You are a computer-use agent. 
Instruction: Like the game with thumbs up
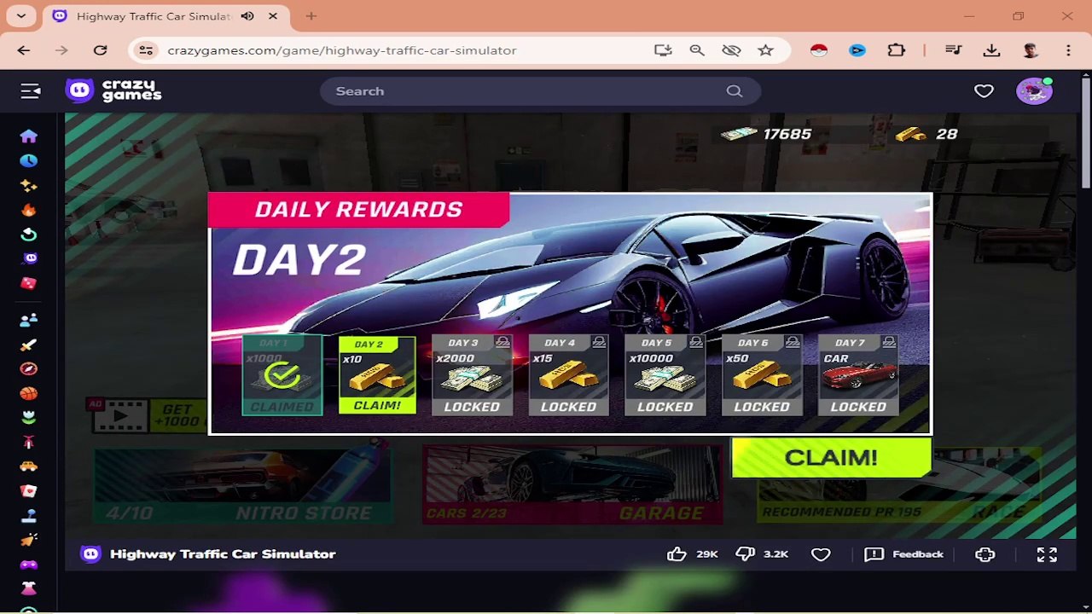pos(677,554)
